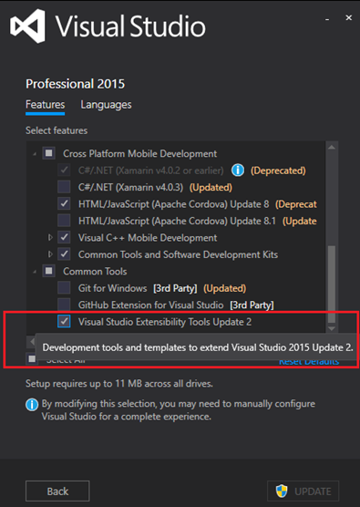Click the (Updated) tag on Xamarin v4.0.3
360x507 pixels.
click(211, 187)
